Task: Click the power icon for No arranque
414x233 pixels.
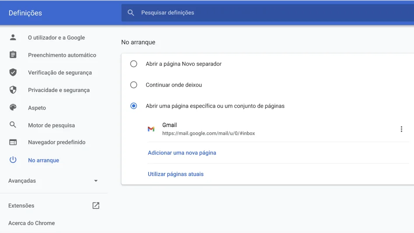Action: click(13, 160)
